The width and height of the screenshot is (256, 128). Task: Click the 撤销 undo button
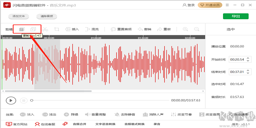point(145,29)
